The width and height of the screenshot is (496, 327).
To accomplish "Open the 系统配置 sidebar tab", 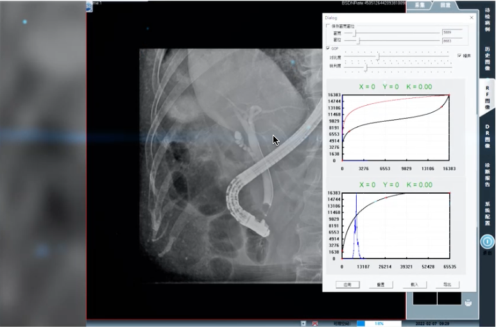I will click(x=487, y=214).
